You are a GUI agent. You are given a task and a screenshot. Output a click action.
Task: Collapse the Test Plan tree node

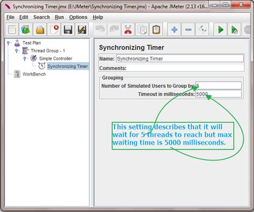click(8, 43)
